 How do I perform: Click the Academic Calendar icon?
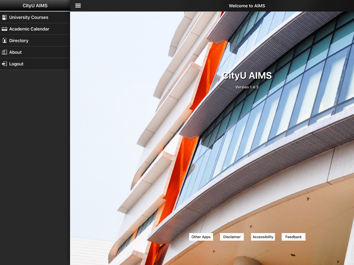pyautogui.click(x=4, y=29)
